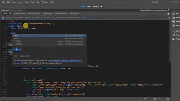180x101 pixels.
Task: Open the CC Libraries panel
Action: (x=176, y=18)
